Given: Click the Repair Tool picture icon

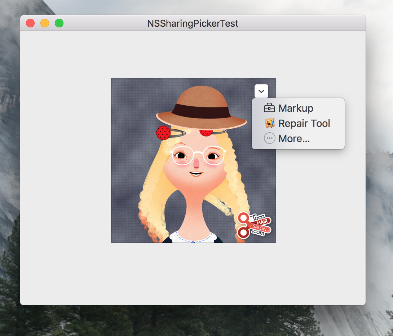Looking at the screenshot, I should pyautogui.click(x=270, y=123).
